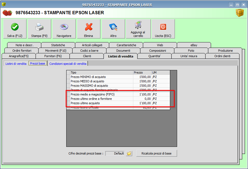Open the Anagrafica(F5) tab
Screen dimensions: 248x169
(19, 56)
